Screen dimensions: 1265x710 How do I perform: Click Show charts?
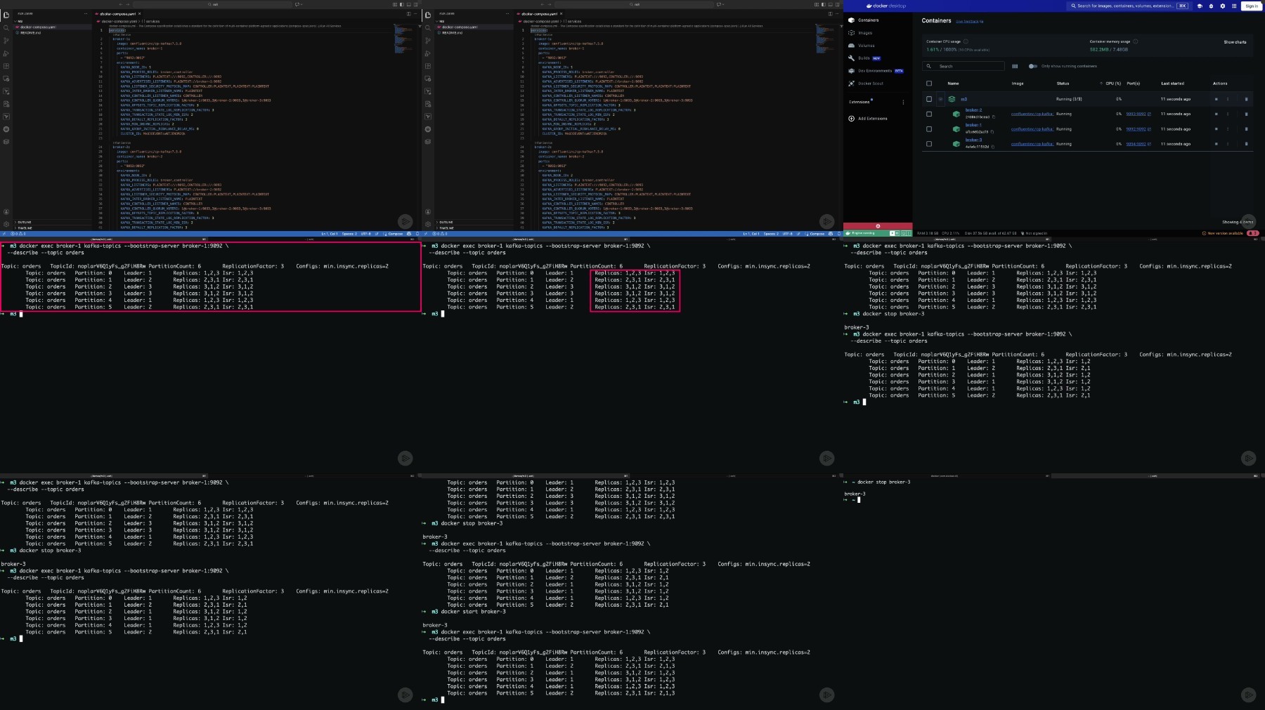point(1235,42)
